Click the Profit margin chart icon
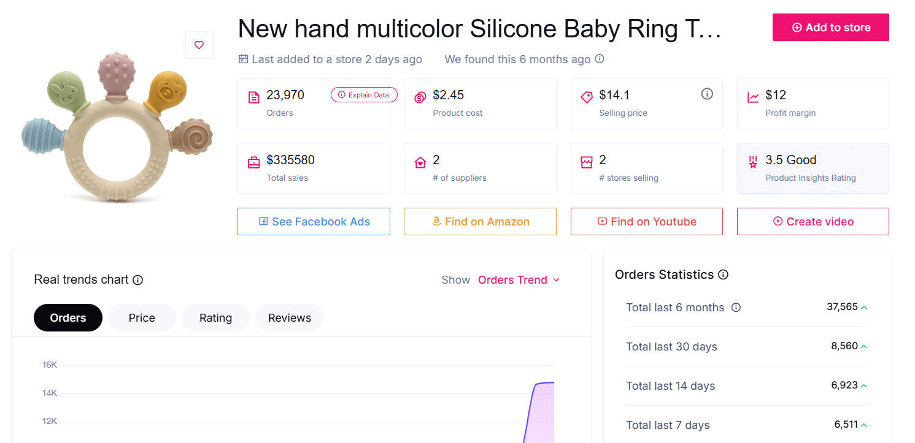Viewport: 915px width, 443px height. (753, 97)
